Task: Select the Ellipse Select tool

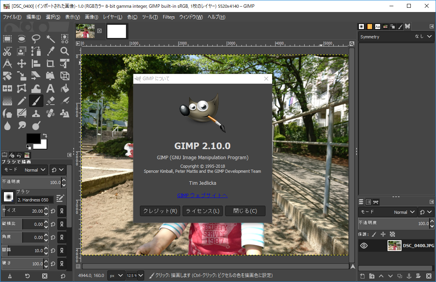Action: tap(22, 39)
